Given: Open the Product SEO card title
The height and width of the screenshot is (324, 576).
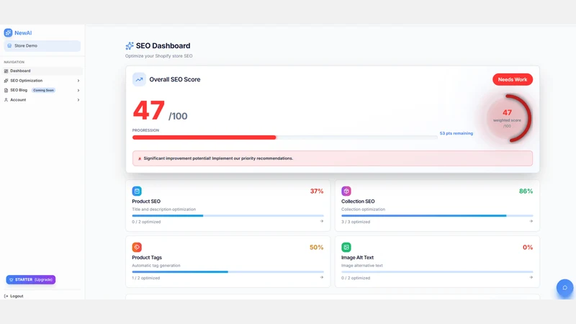Looking at the screenshot, I should click(x=146, y=202).
